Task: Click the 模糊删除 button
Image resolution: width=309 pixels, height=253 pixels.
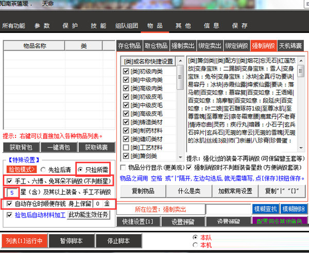Action: click(294, 209)
